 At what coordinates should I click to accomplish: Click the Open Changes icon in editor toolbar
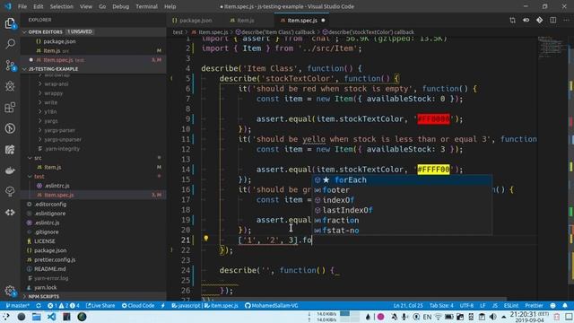[x=512, y=20]
